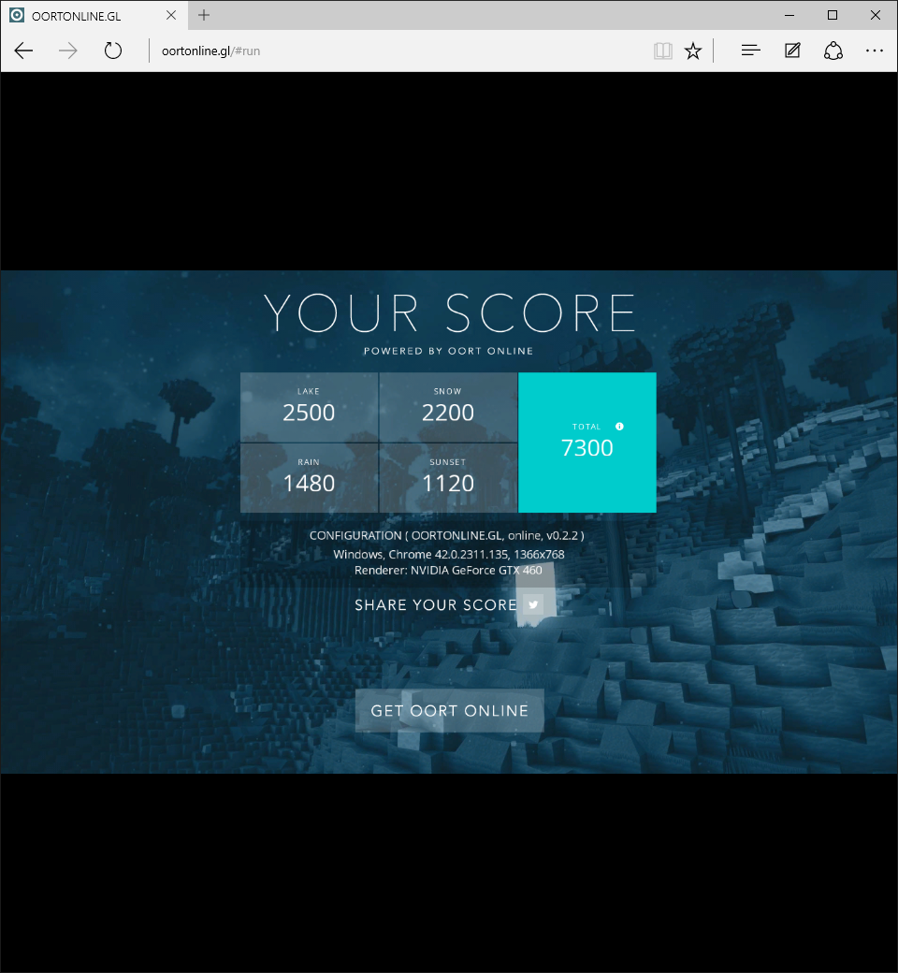The width and height of the screenshot is (898, 973).
Task: Click the TOTAL 7300 tile
Action: [587, 443]
